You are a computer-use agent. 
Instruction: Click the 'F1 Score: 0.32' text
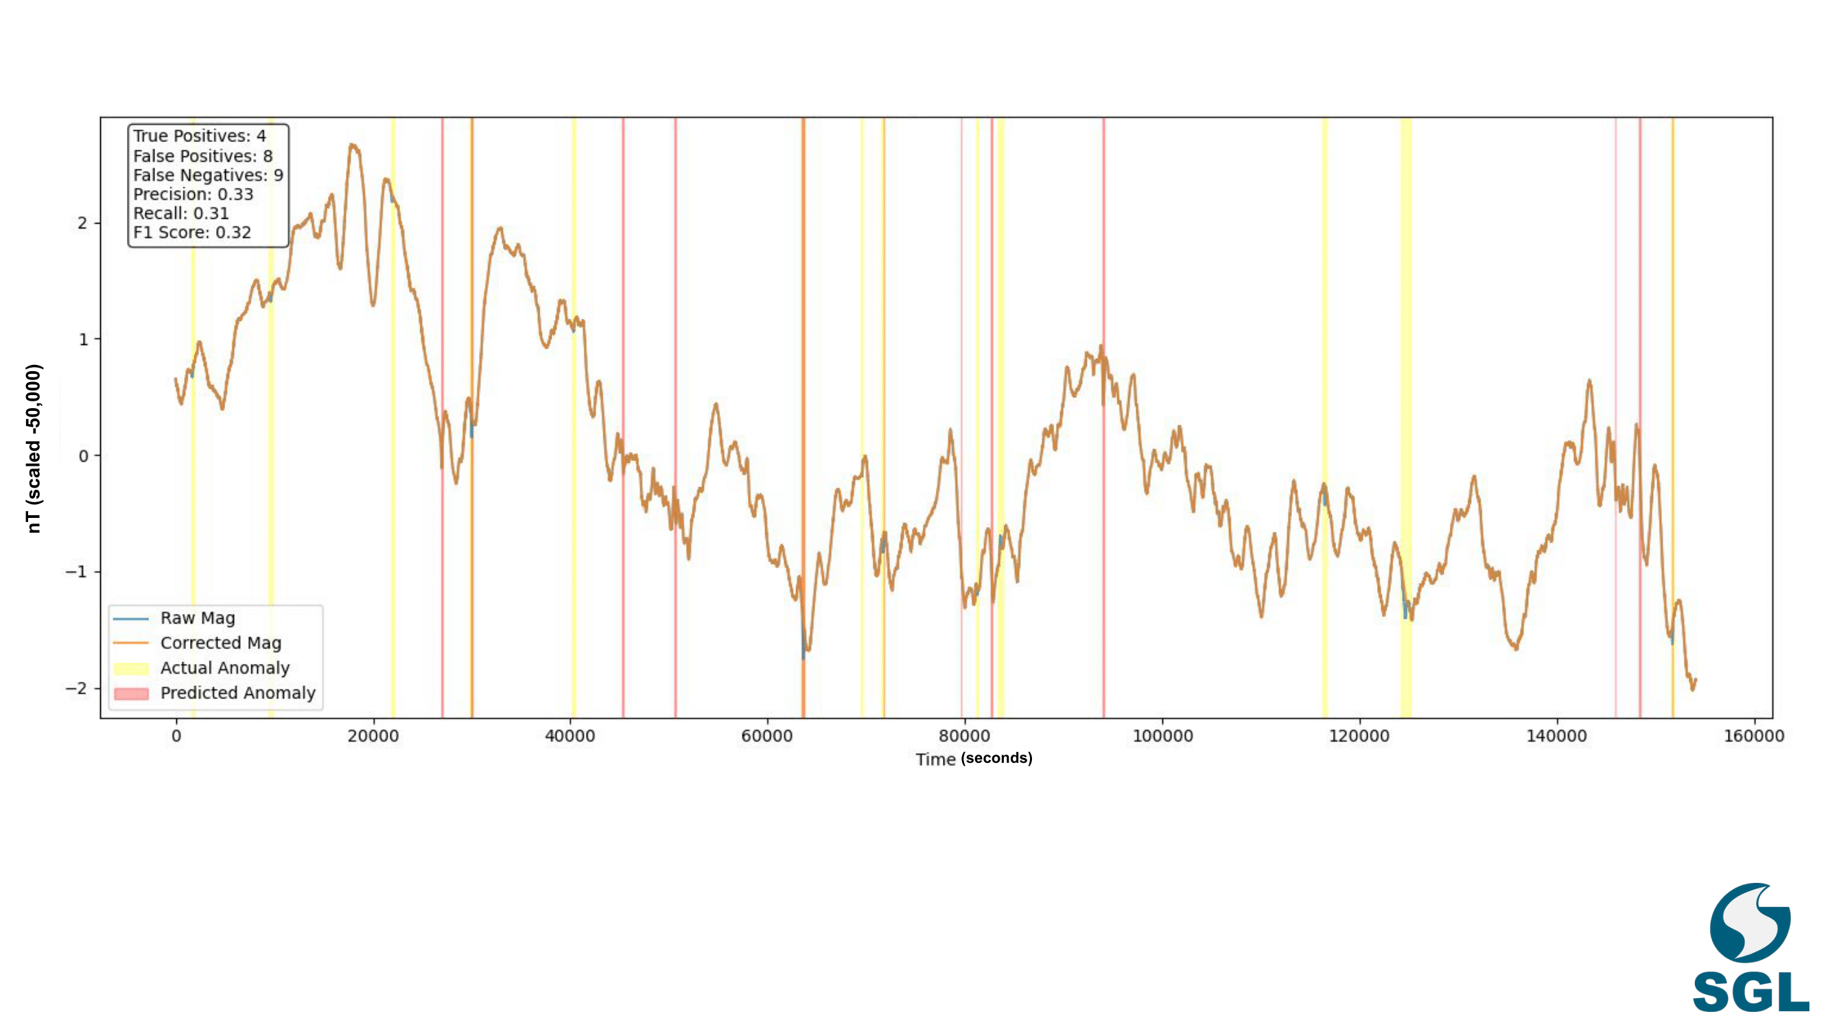click(x=192, y=232)
